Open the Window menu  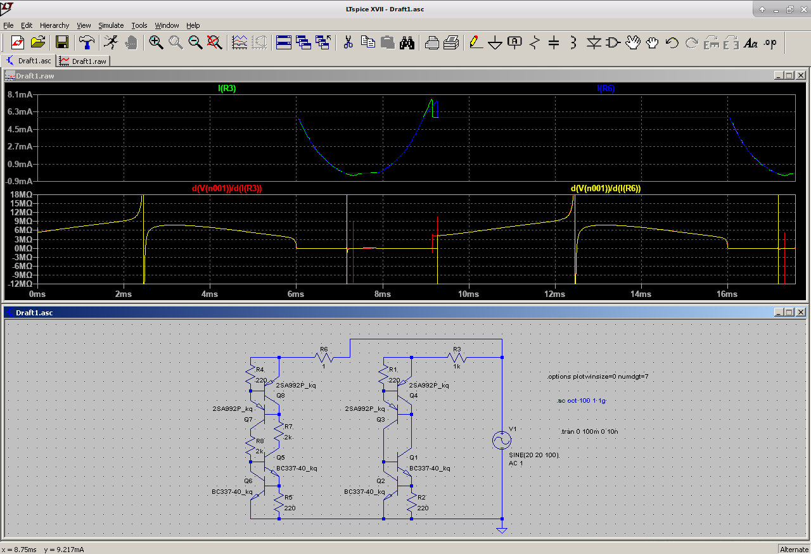pos(167,25)
